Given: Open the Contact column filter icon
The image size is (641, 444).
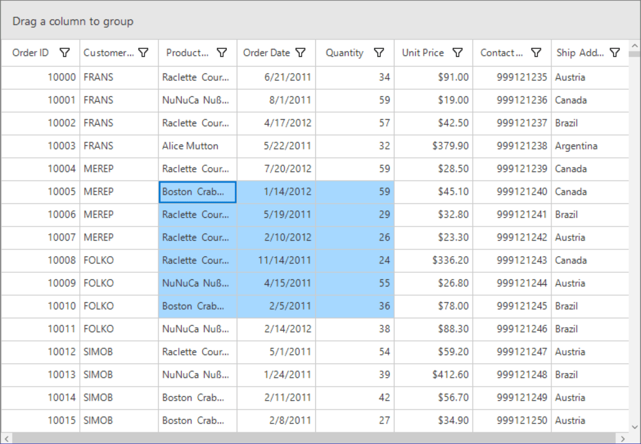Looking at the screenshot, I should tap(536, 52).
